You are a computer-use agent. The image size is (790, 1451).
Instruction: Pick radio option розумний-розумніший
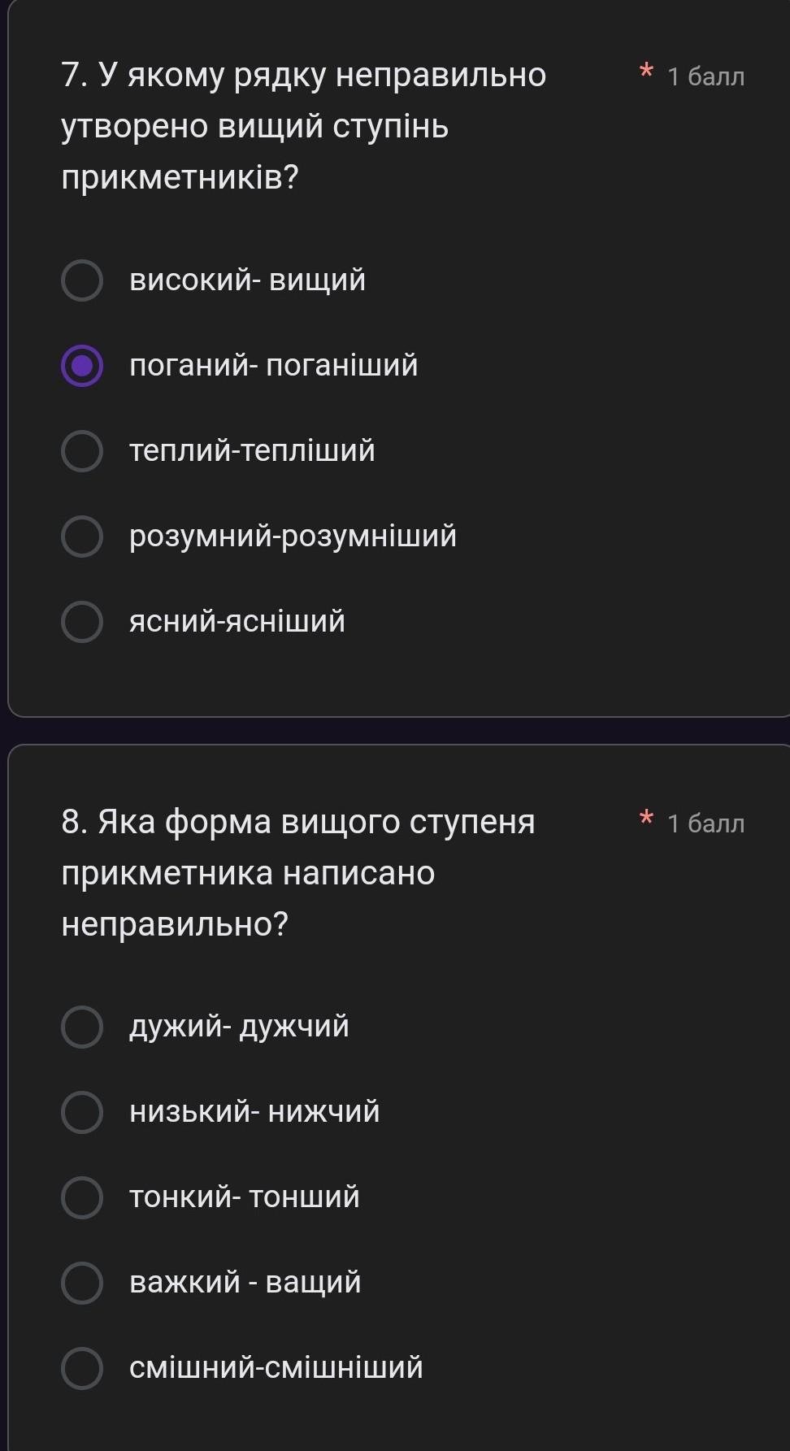tap(82, 537)
